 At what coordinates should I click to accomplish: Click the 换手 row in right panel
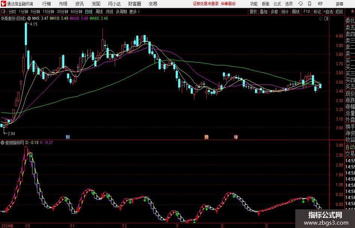pyautogui.click(x=350, y=127)
